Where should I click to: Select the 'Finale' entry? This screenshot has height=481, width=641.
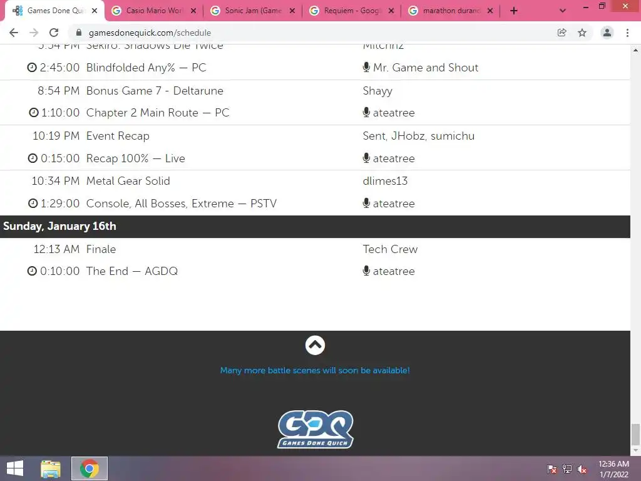tap(101, 249)
